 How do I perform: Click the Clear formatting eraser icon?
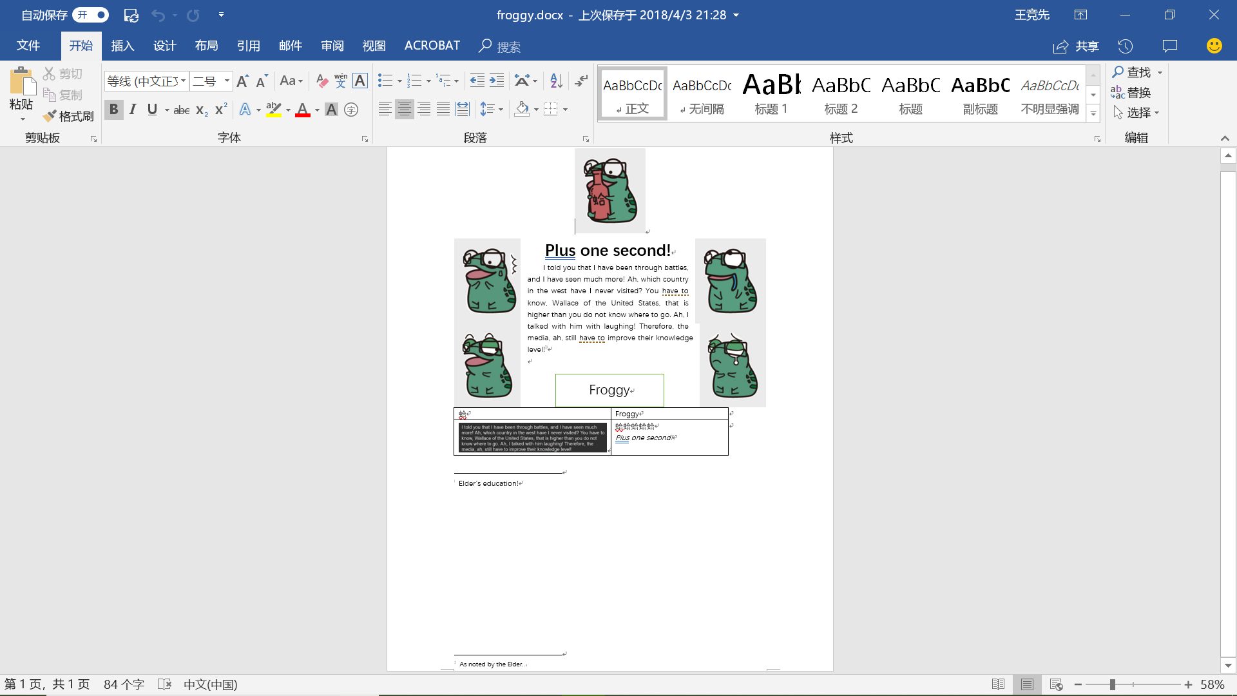coord(322,81)
